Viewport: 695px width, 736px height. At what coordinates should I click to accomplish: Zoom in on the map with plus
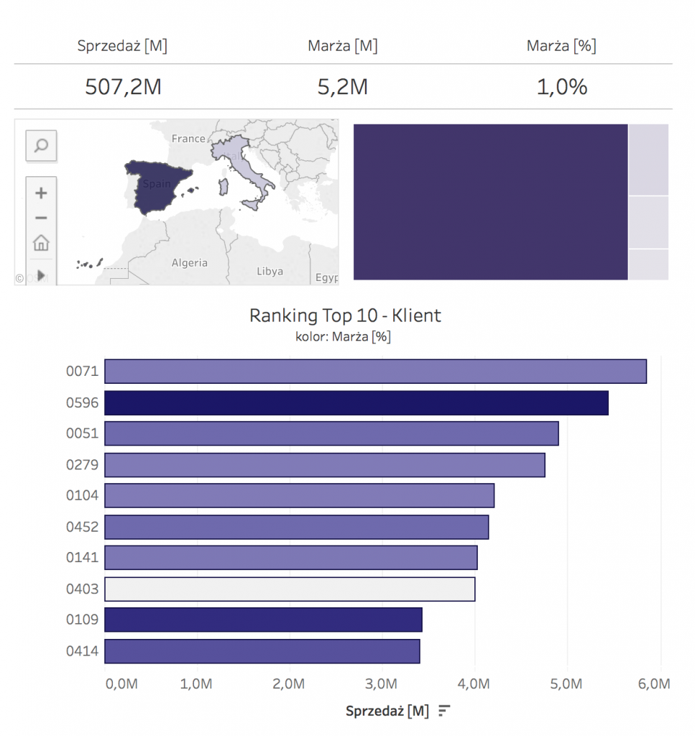(41, 193)
